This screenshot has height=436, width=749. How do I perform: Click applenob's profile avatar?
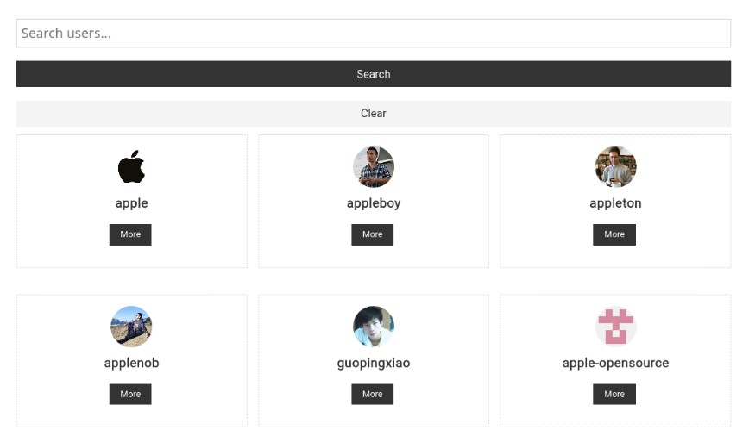point(131,327)
